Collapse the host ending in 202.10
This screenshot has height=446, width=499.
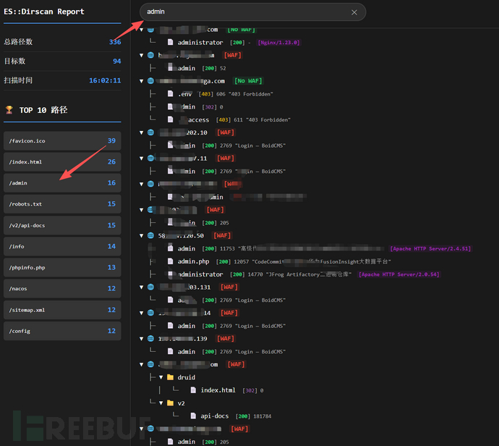[142, 132]
